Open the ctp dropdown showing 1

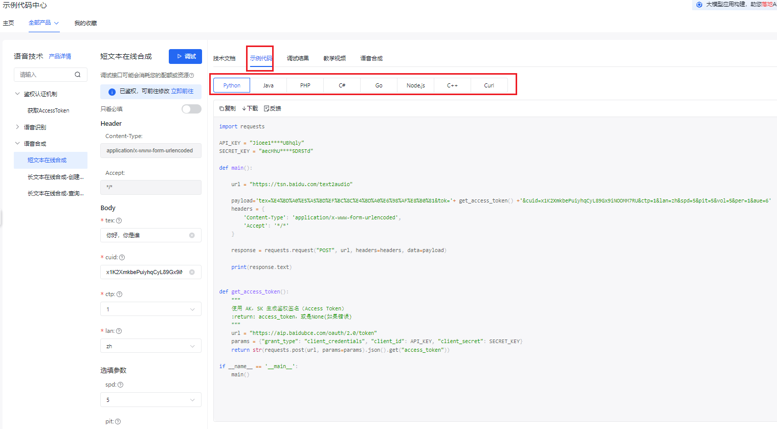tap(151, 309)
